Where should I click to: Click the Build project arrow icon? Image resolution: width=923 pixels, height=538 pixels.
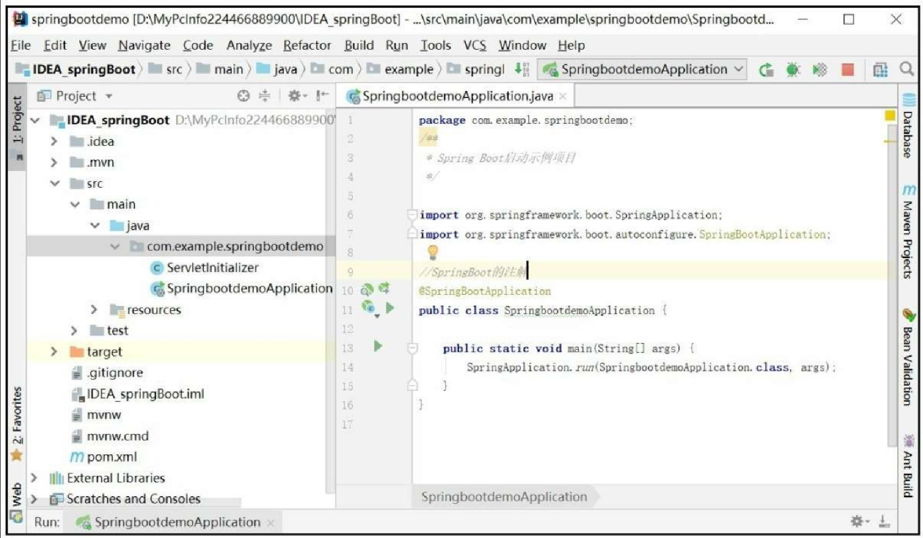coord(521,69)
